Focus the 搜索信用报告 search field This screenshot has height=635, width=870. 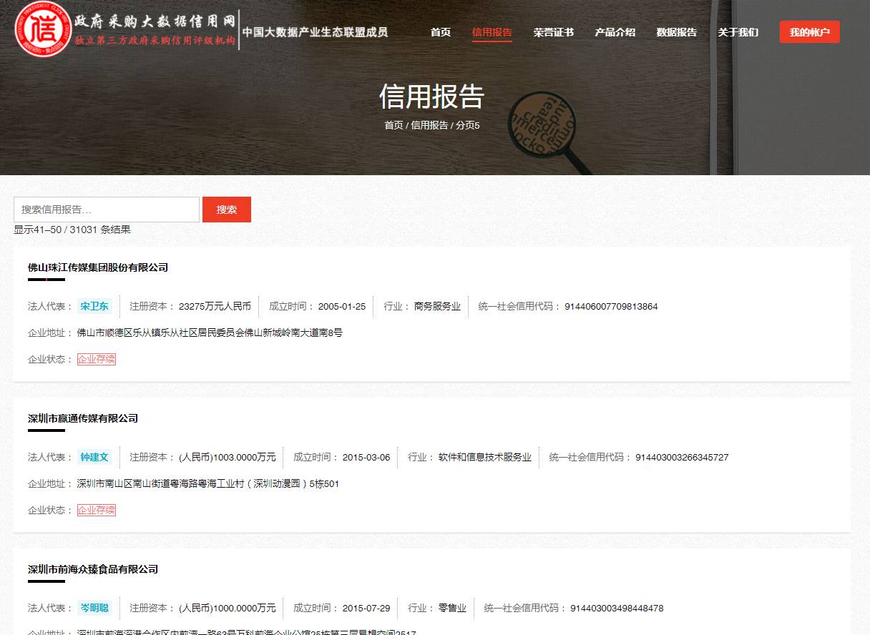point(107,210)
